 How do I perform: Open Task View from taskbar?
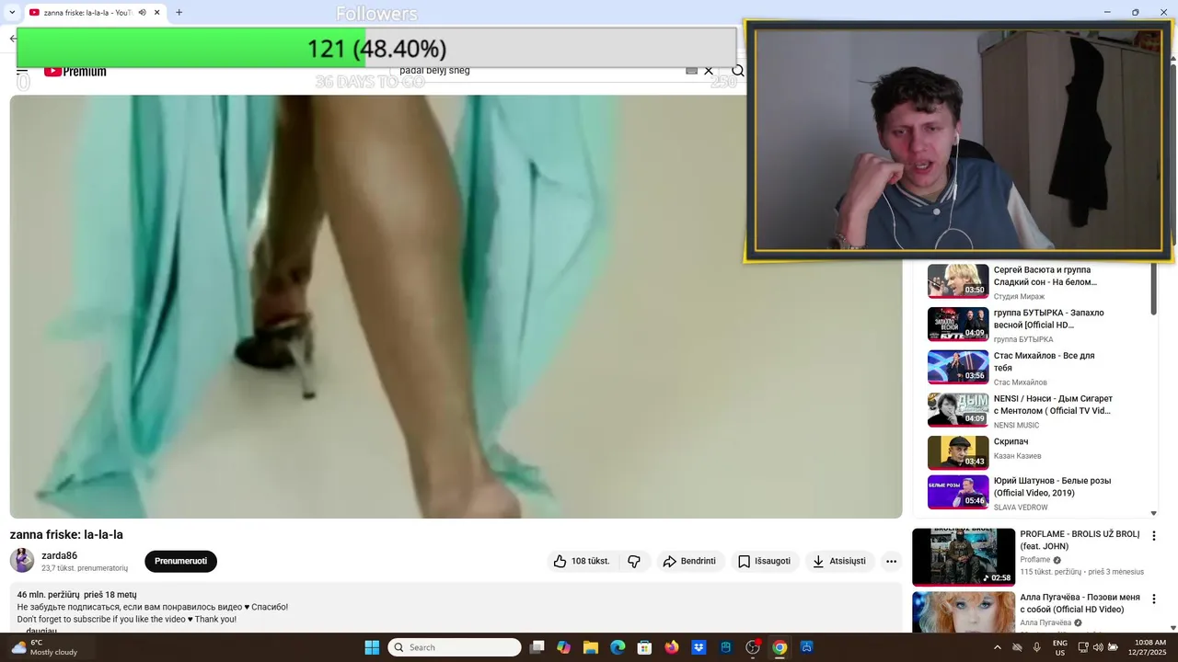click(x=537, y=647)
